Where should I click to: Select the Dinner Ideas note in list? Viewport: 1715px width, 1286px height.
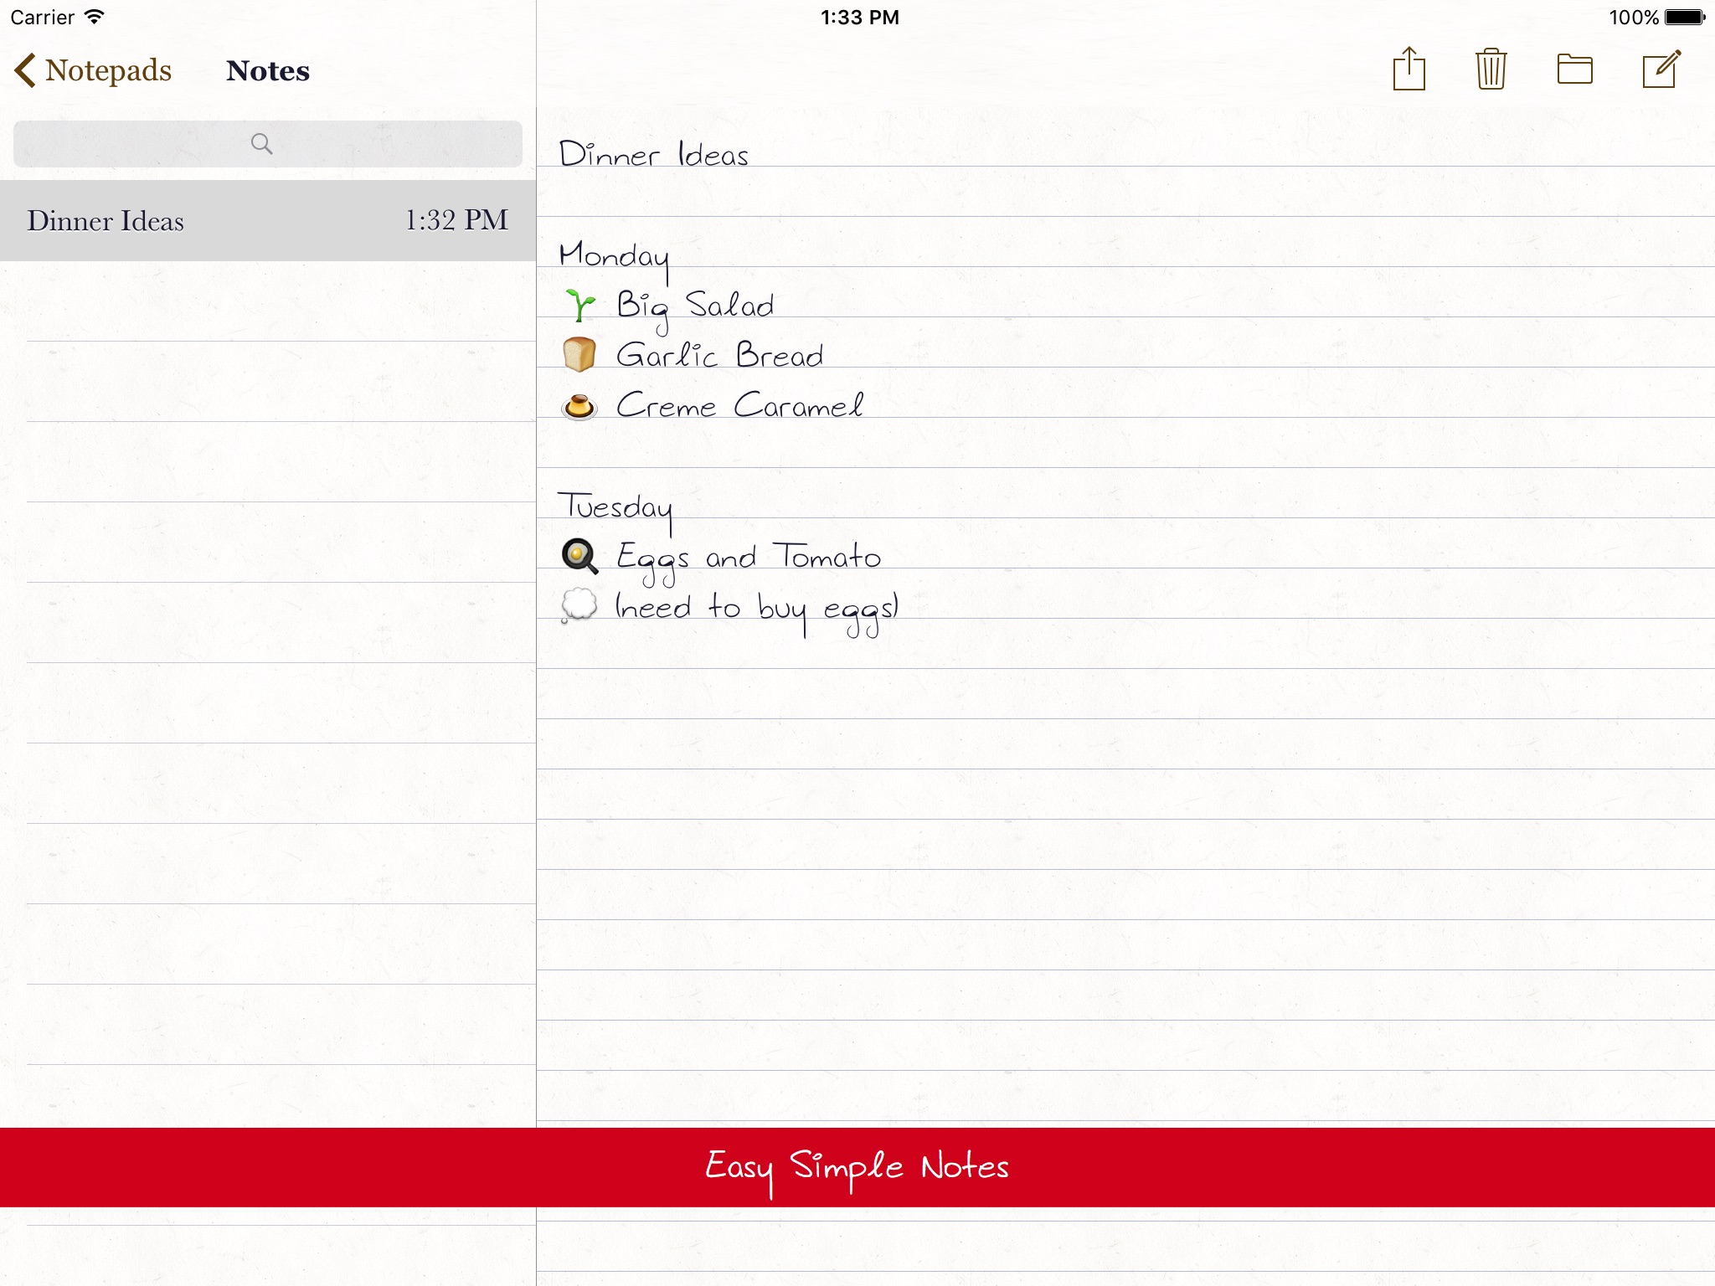pos(268,221)
